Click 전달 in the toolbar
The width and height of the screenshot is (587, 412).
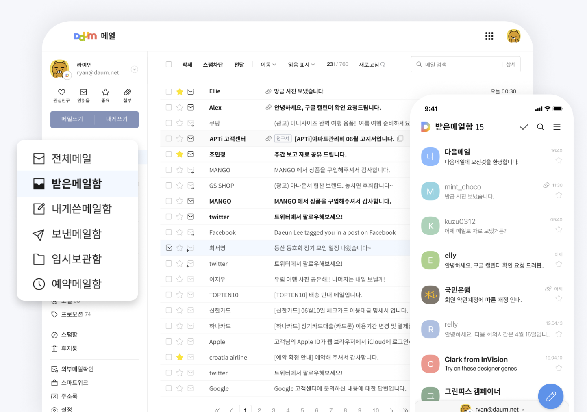point(239,65)
